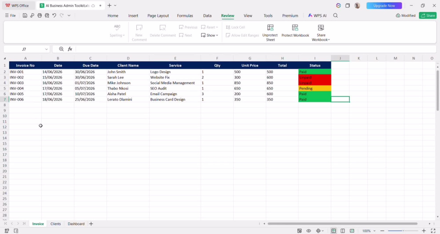Expand reading mode crosshair dropdown
The height and width of the screenshot is (234, 440).
(x=323, y=231)
